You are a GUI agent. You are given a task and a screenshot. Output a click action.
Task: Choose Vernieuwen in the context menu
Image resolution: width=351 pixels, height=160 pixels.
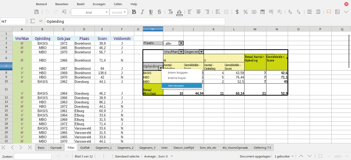point(176,85)
